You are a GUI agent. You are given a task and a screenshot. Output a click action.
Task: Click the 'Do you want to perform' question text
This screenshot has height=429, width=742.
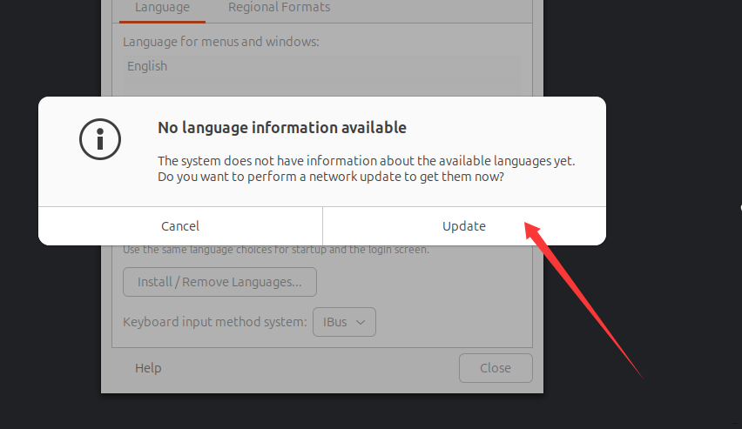331,177
